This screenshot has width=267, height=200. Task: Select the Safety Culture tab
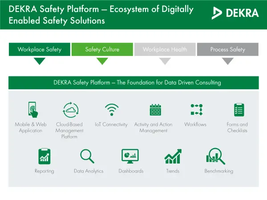102,49
